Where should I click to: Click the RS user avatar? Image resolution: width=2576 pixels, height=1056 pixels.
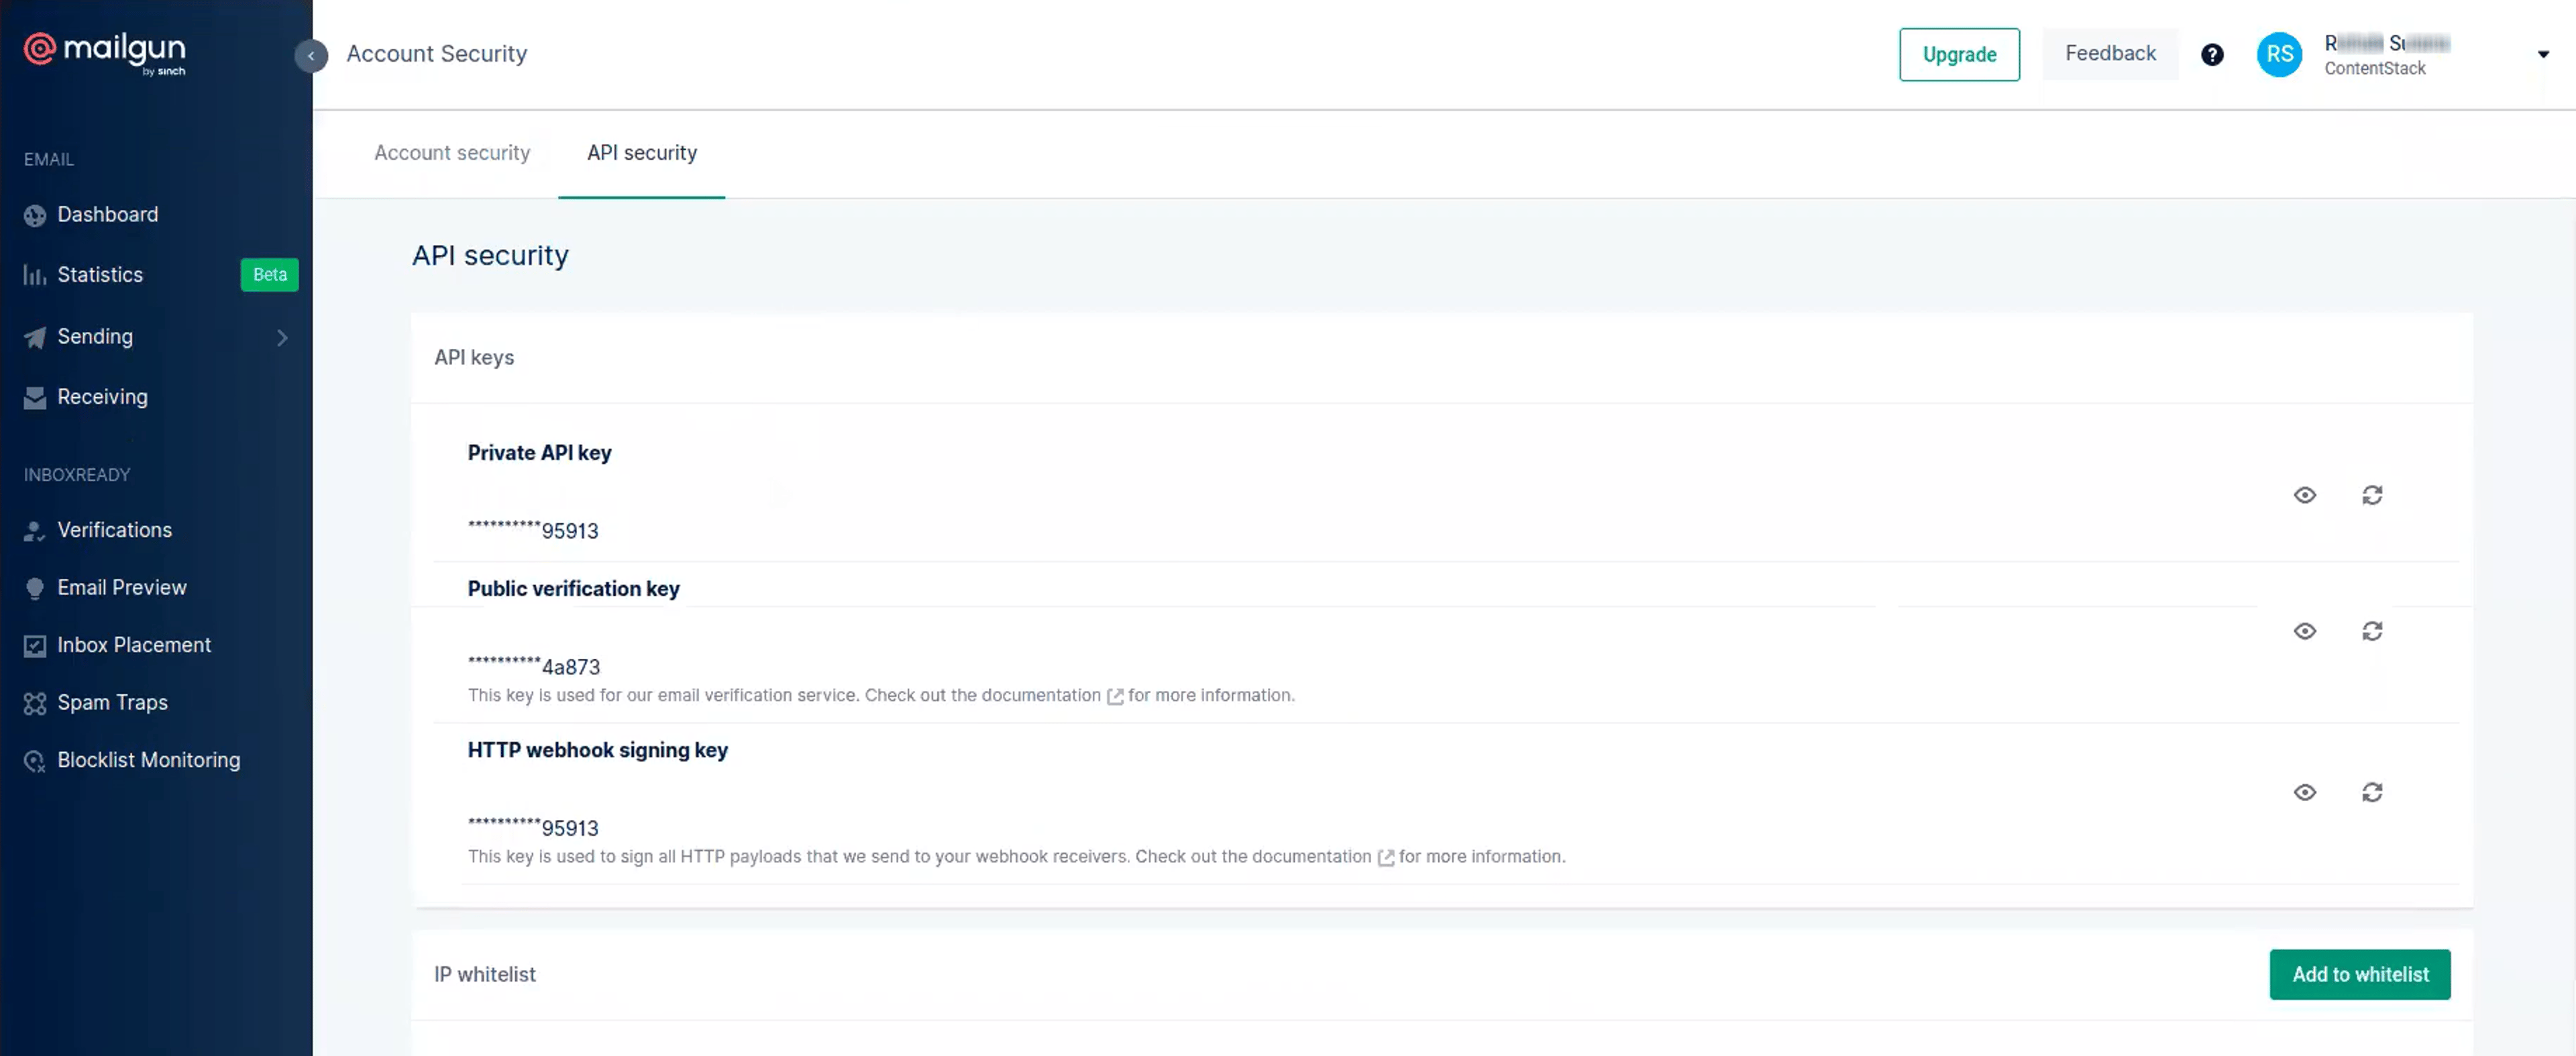(2279, 54)
